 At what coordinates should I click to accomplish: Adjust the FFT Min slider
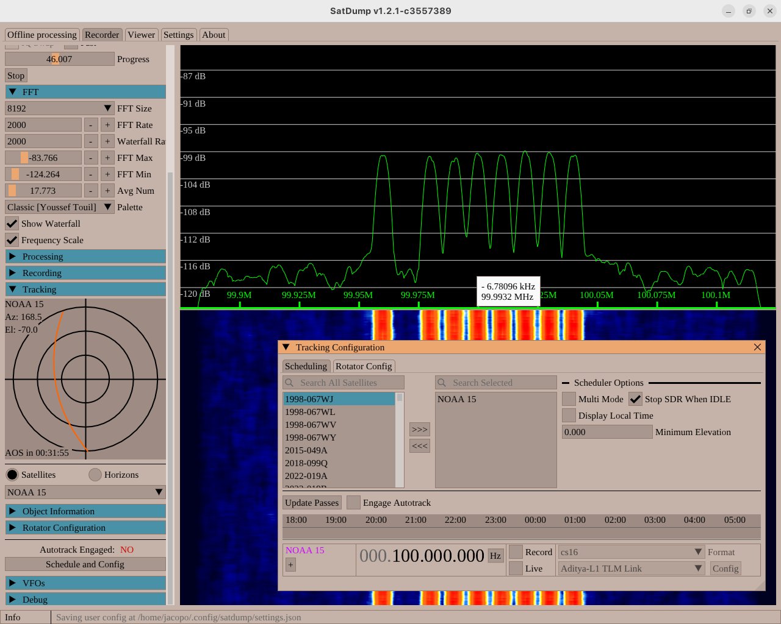(43, 174)
